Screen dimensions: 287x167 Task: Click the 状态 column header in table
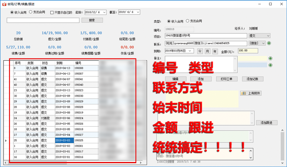[45, 63]
